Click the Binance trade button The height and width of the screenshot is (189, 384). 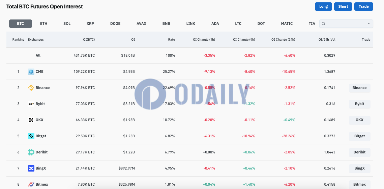coord(359,88)
